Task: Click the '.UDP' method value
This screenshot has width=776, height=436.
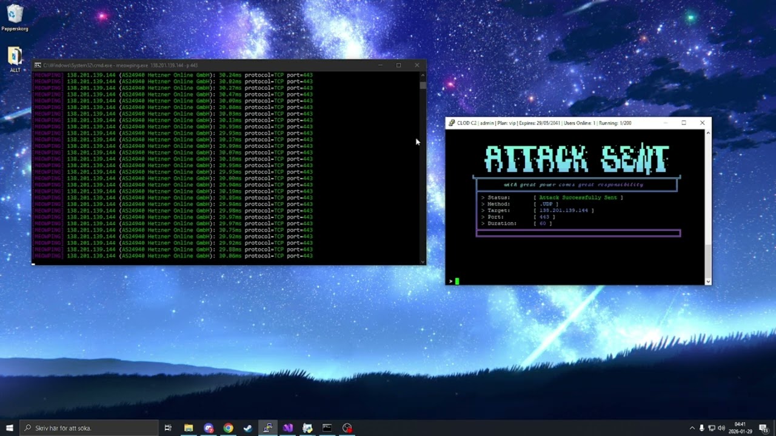Action: click(546, 204)
